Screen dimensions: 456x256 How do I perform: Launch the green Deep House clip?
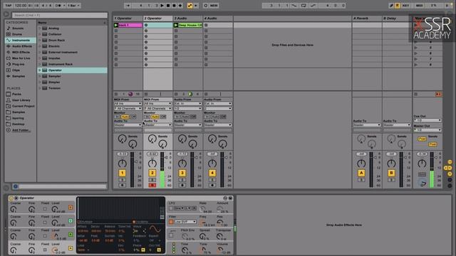point(176,26)
